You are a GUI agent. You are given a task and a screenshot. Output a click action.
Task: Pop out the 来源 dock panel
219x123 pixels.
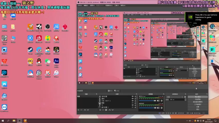(x=136, y=94)
